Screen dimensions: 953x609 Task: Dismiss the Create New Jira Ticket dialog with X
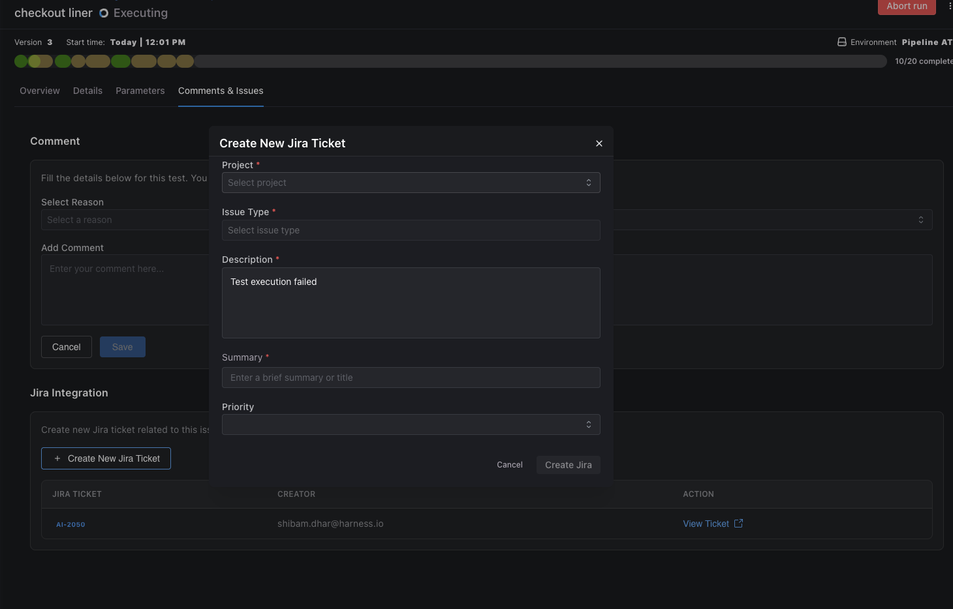(x=599, y=143)
